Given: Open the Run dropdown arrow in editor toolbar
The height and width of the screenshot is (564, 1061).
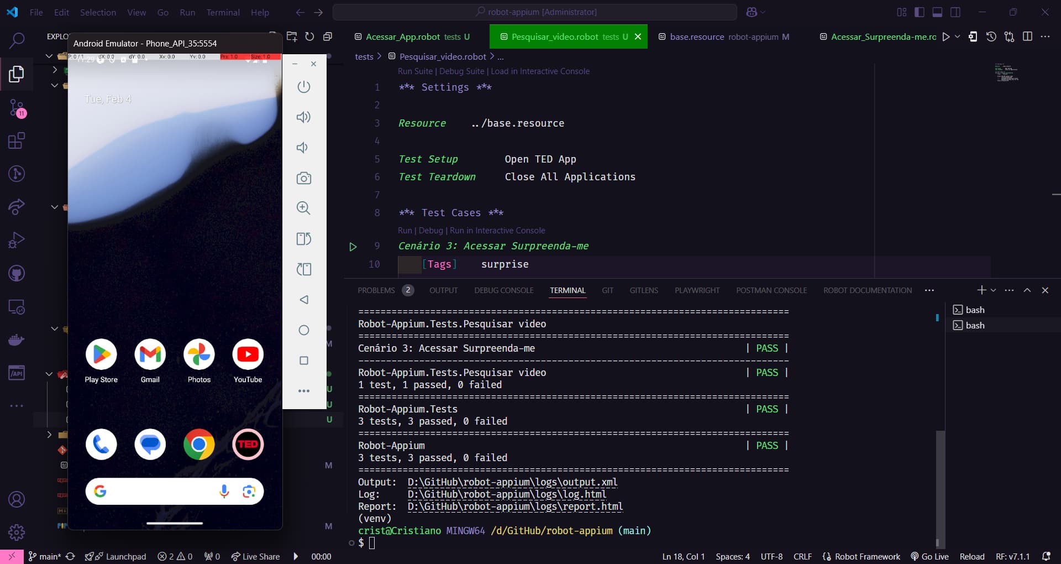Looking at the screenshot, I should [x=958, y=36].
